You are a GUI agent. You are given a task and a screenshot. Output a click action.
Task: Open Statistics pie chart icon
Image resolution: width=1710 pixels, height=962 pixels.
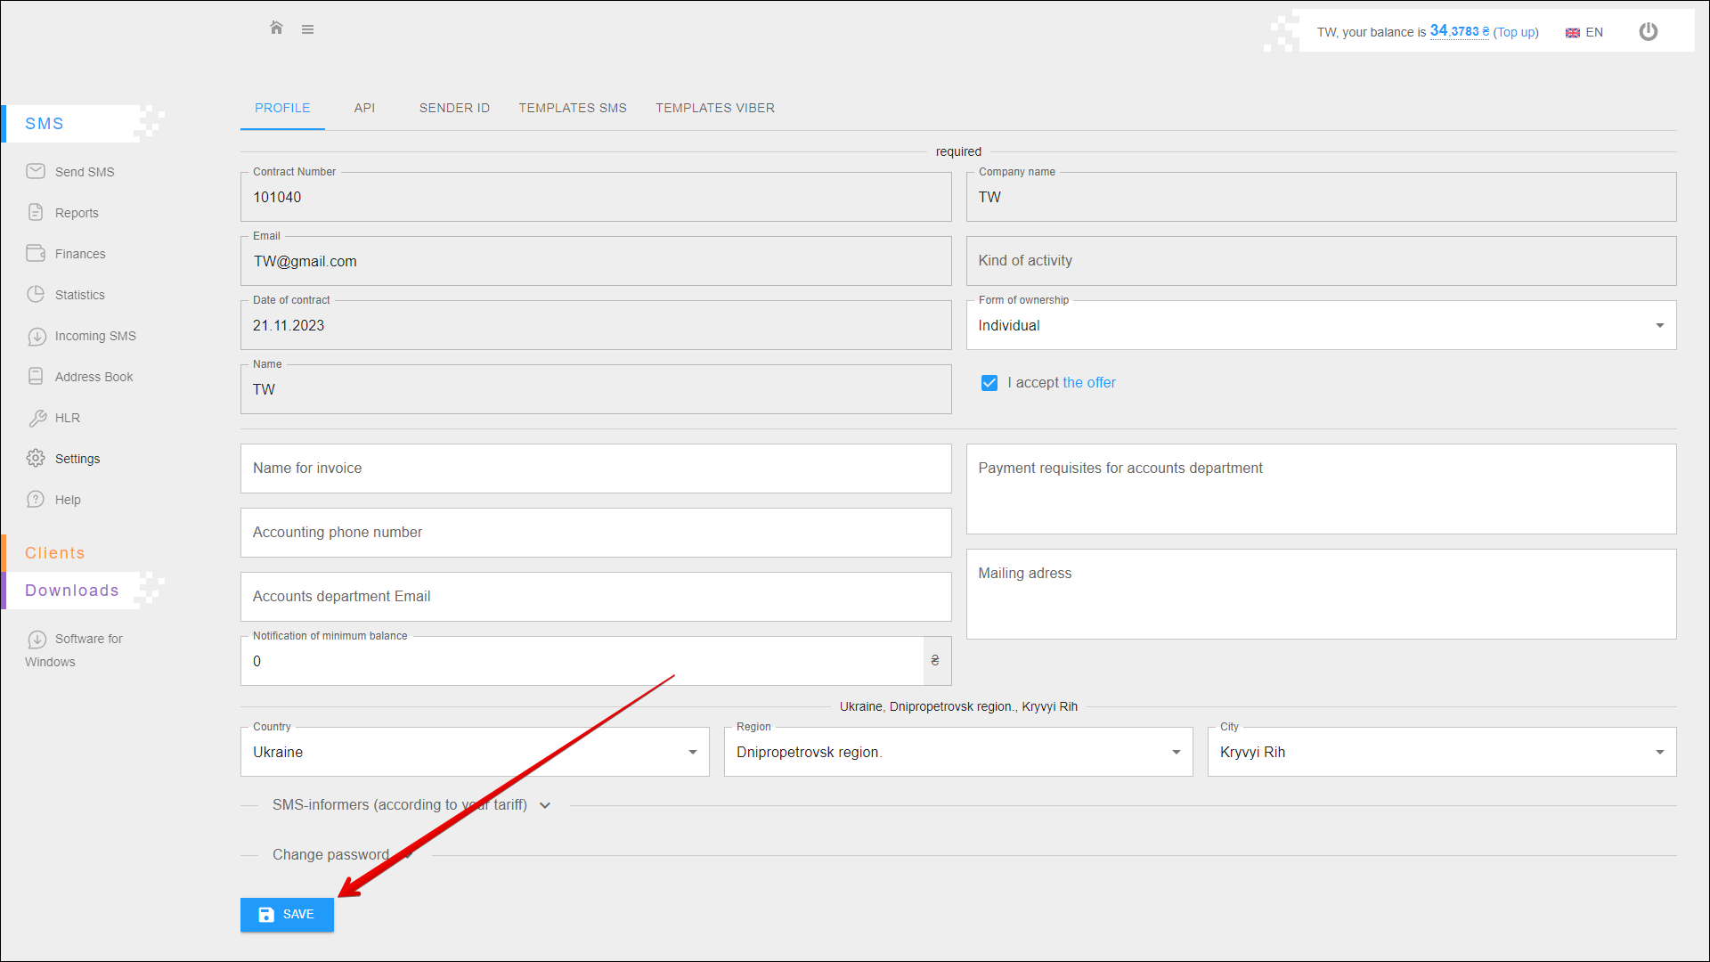(36, 294)
